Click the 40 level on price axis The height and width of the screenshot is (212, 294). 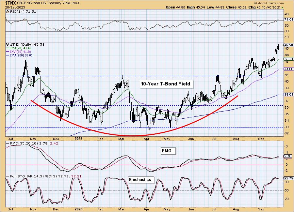coord(287,82)
